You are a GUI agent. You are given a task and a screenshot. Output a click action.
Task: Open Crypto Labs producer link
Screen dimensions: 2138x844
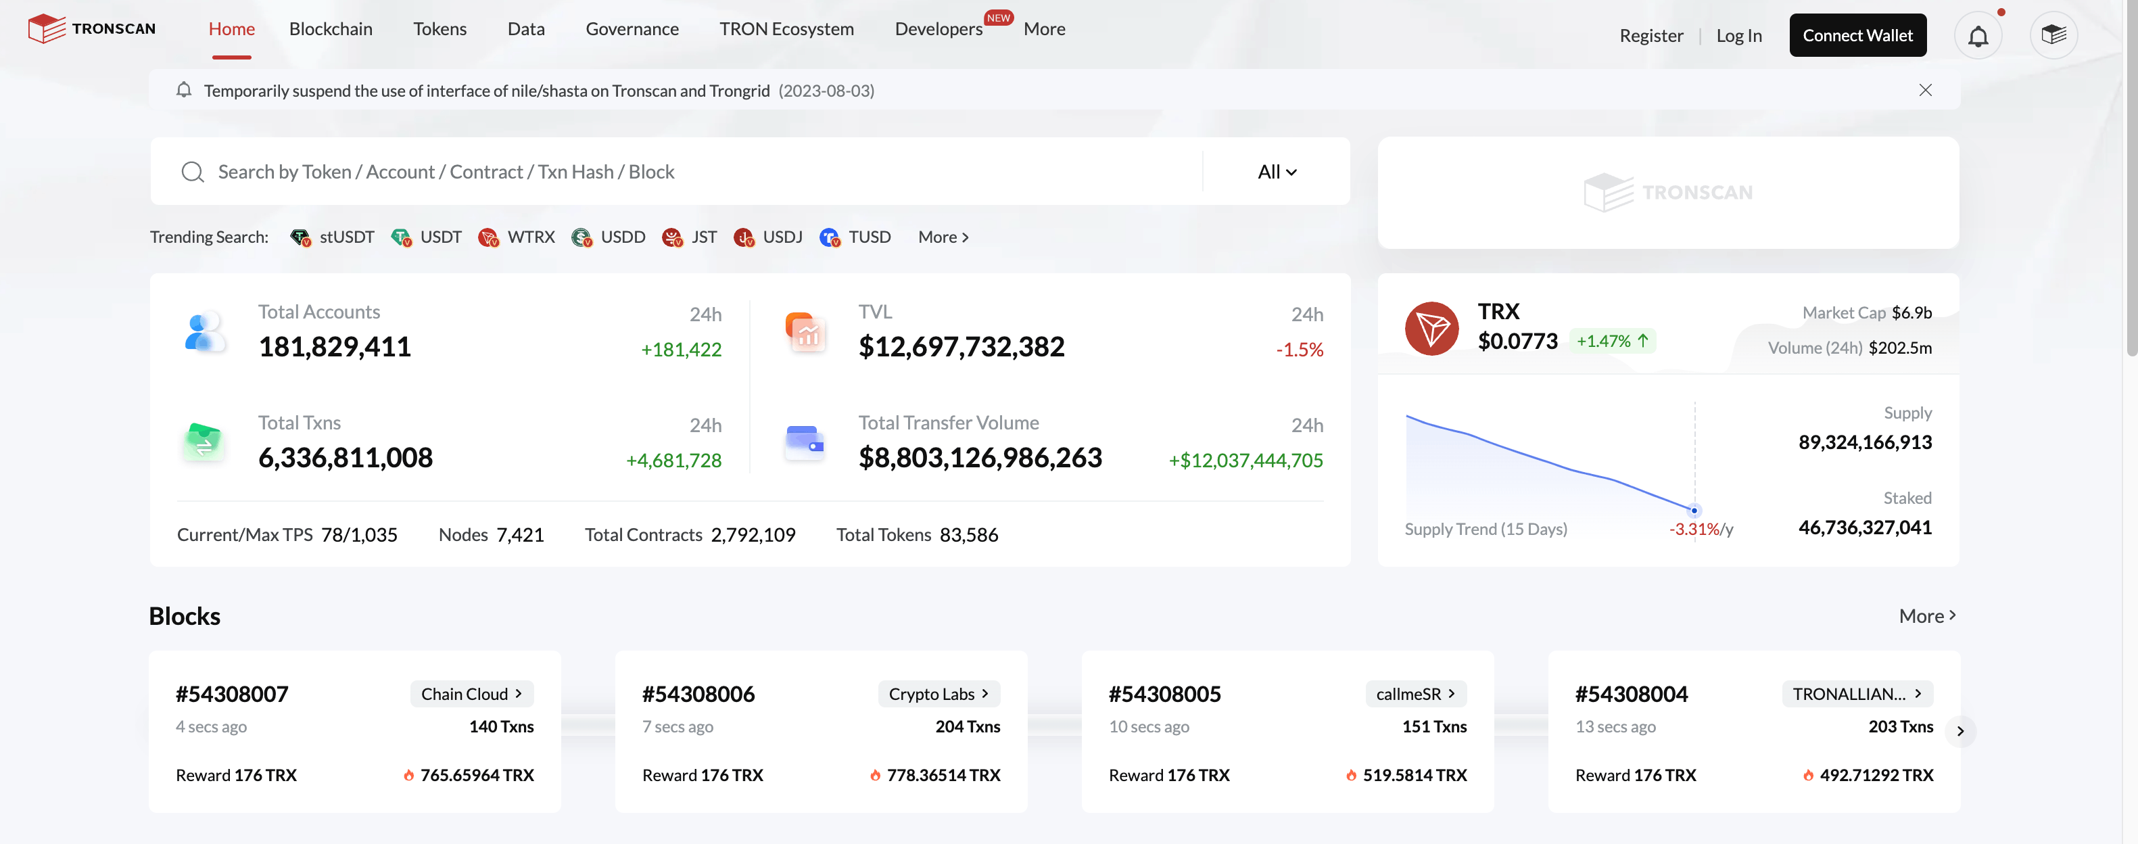tap(939, 694)
